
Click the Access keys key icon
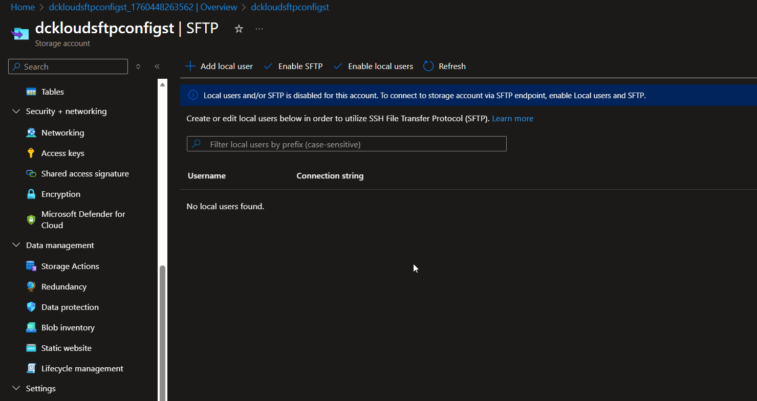[31, 153]
